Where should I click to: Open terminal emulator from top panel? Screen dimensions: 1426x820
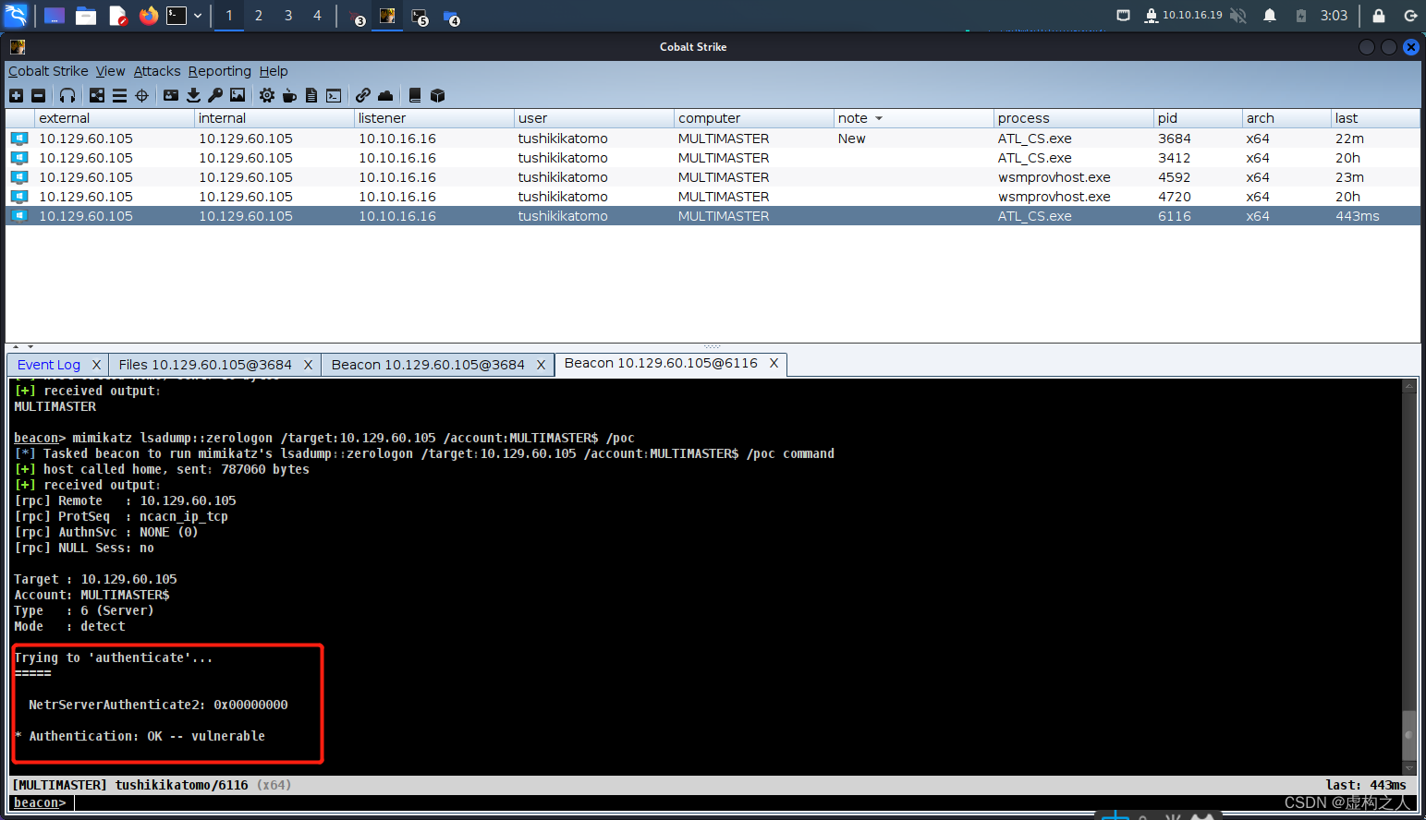click(x=177, y=16)
